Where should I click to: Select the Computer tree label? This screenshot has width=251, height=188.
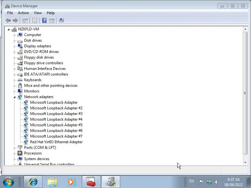click(x=33, y=35)
